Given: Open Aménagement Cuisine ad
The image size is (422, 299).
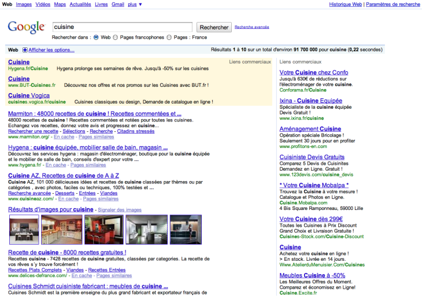Looking at the screenshot, I should (x=310, y=129).
